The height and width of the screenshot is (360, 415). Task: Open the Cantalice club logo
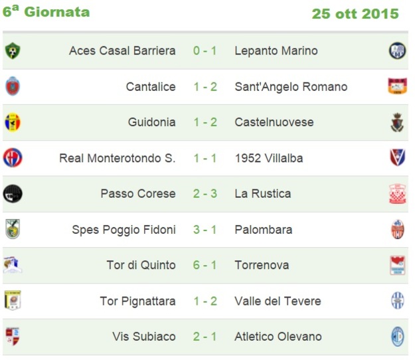tap(13, 86)
